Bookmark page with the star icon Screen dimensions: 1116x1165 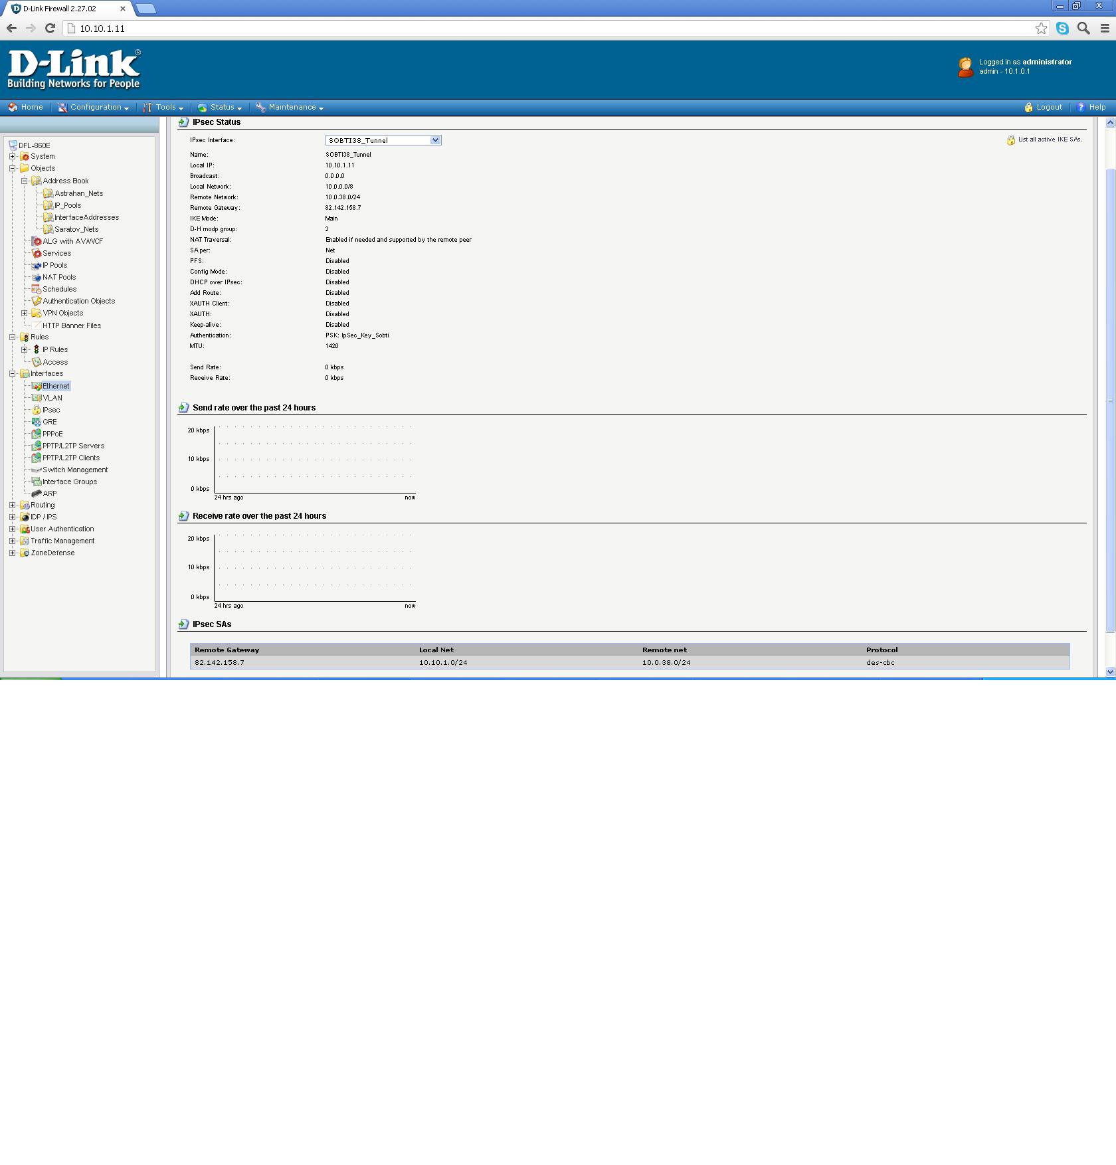[x=1041, y=28]
